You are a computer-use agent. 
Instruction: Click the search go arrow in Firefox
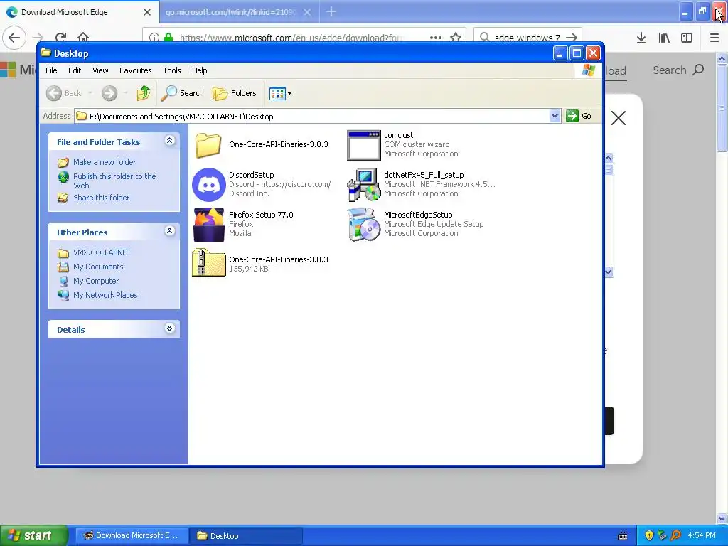pyautogui.click(x=572, y=37)
